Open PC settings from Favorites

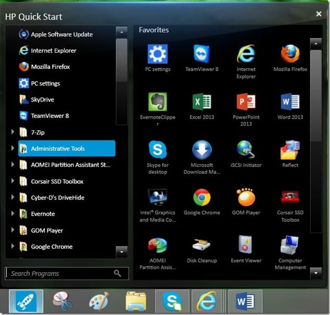158,54
